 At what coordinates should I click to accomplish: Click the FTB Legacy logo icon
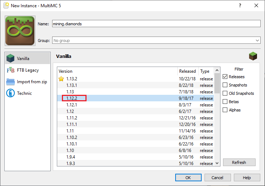[10, 70]
